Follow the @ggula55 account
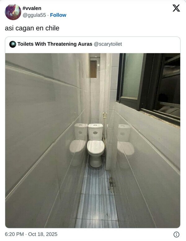Viewport: 186px width, 241px height. pos(58,15)
